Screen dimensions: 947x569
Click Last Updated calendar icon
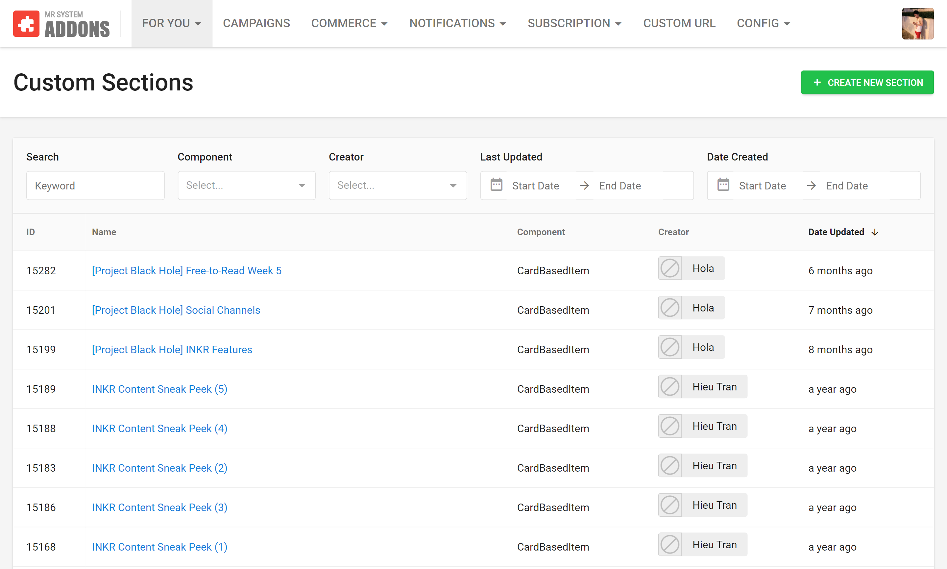[x=496, y=185]
